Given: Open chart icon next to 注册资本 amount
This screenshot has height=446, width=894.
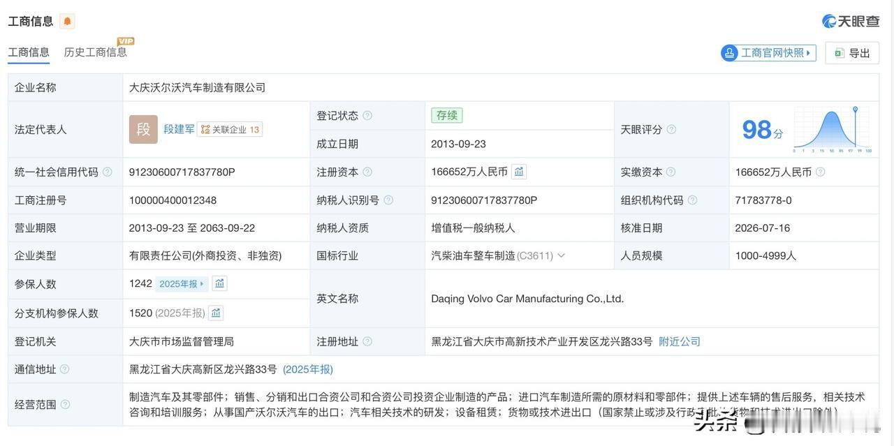Looking at the screenshot, I should [x=519, y=171].
